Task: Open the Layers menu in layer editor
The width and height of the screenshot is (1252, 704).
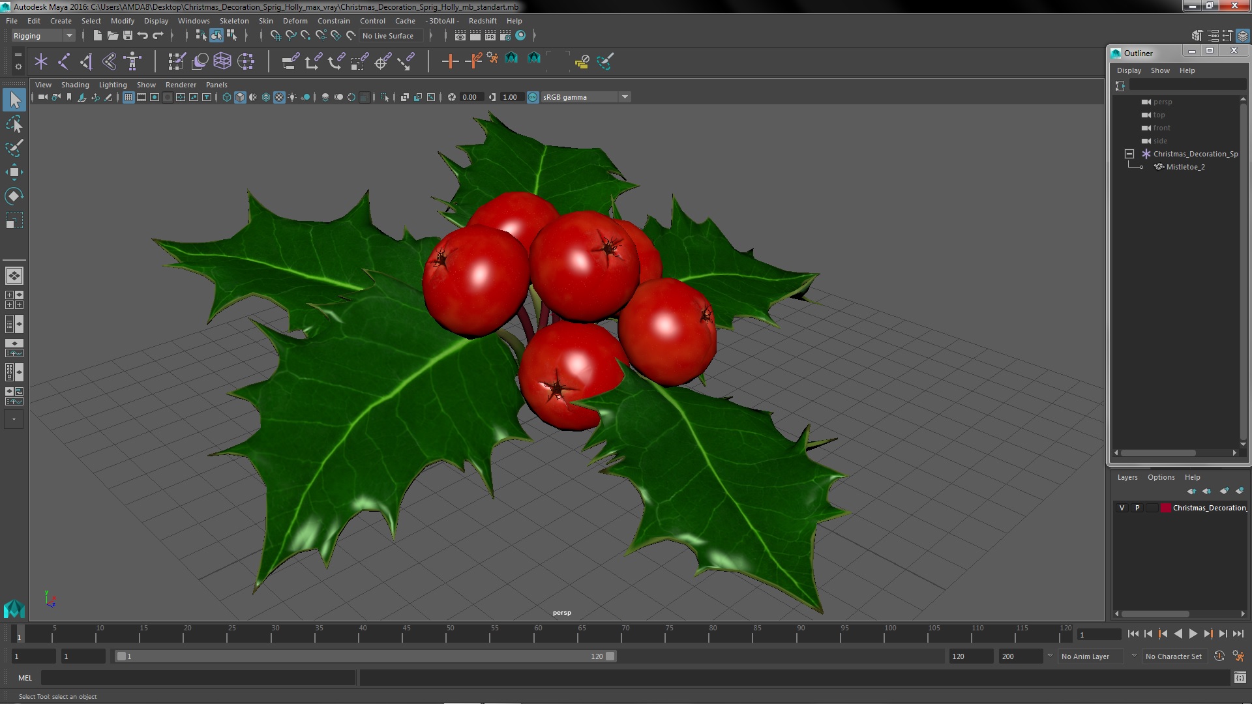Action: pyautogui.click(x=1127, y=477)
